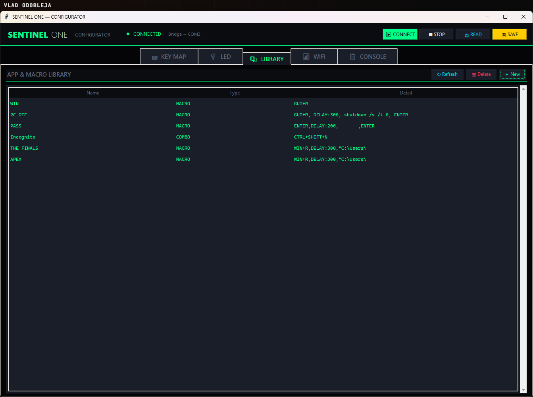Click the CTRL+SHIFT+N detail cell
Screen dimensions: 533x397
[x=311, y=137]
